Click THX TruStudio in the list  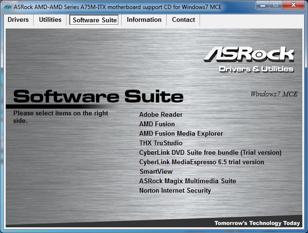tap(161, 143)
